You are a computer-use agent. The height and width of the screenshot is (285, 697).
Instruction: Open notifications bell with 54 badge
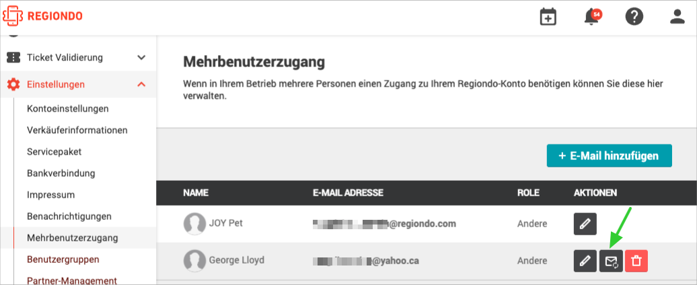point(593,17)
